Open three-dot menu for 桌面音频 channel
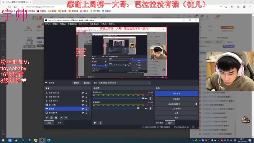The width and height of the screenshot is (254, 143). click(x=150, y=108)
